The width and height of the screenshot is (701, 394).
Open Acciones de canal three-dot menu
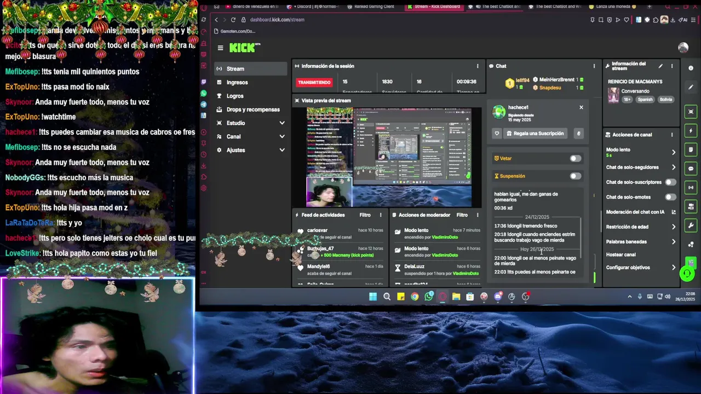pos(672,135)
